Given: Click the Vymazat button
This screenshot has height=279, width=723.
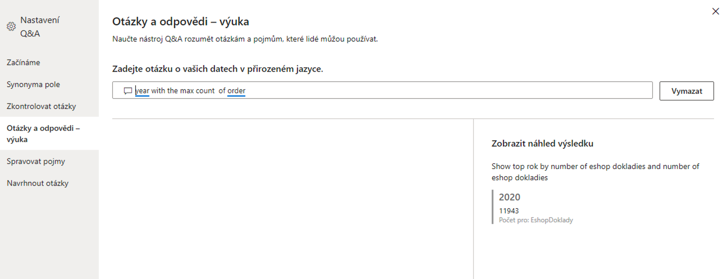Looking at the screenshot, I should (687, 91).
